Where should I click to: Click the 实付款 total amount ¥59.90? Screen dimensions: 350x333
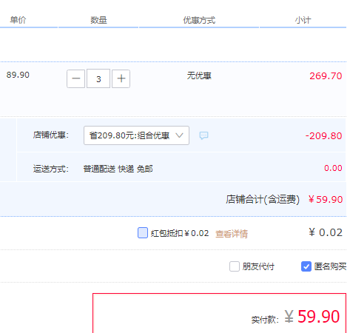pyautogui.click(x=312, y=317)
